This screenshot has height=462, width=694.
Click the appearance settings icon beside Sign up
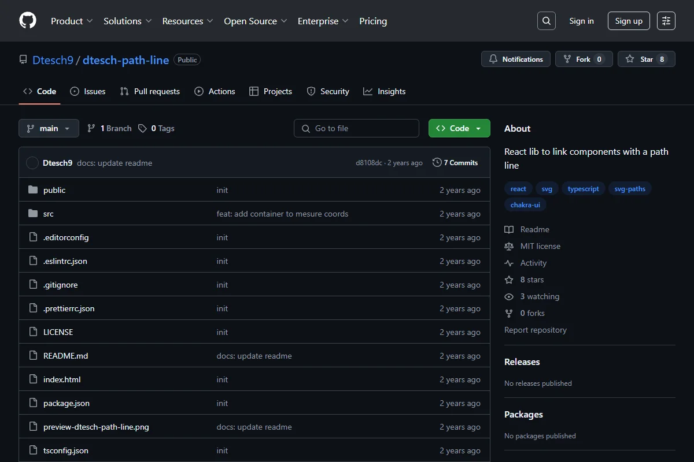coord(666,21)
